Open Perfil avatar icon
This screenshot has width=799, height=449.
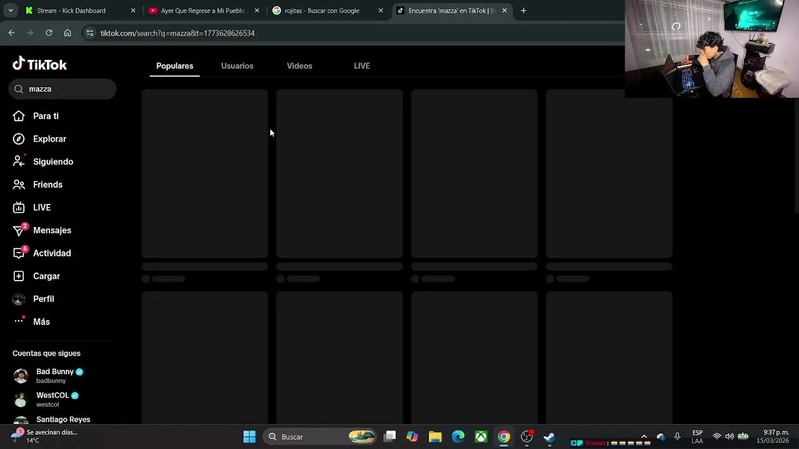19,299
